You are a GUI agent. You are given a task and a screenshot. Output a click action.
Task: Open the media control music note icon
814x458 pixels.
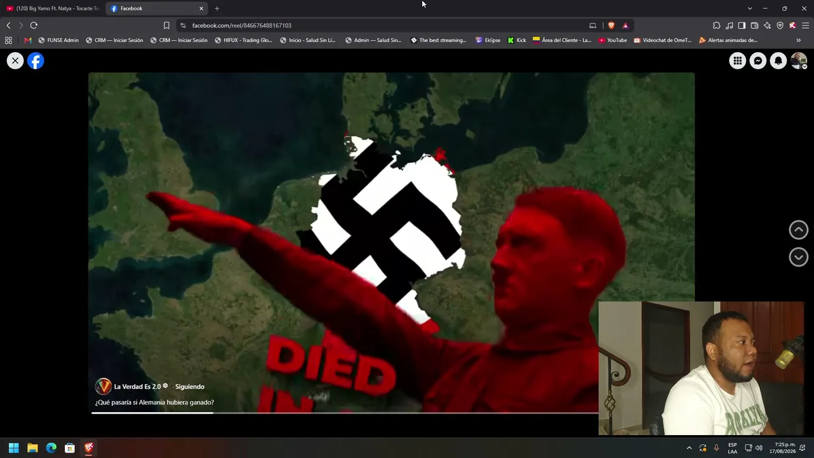pyautogui.click(x=729, y=25)
